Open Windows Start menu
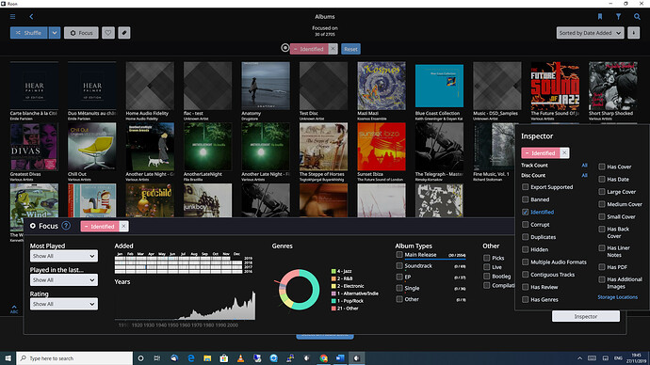Screen dimensions: 650x365 pyautogui.click(x=8, y=358)
